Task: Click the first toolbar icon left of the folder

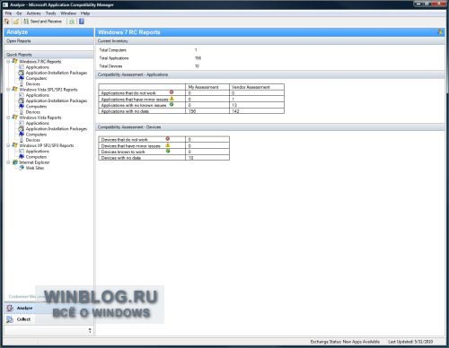Action: [x=7, y=22]
